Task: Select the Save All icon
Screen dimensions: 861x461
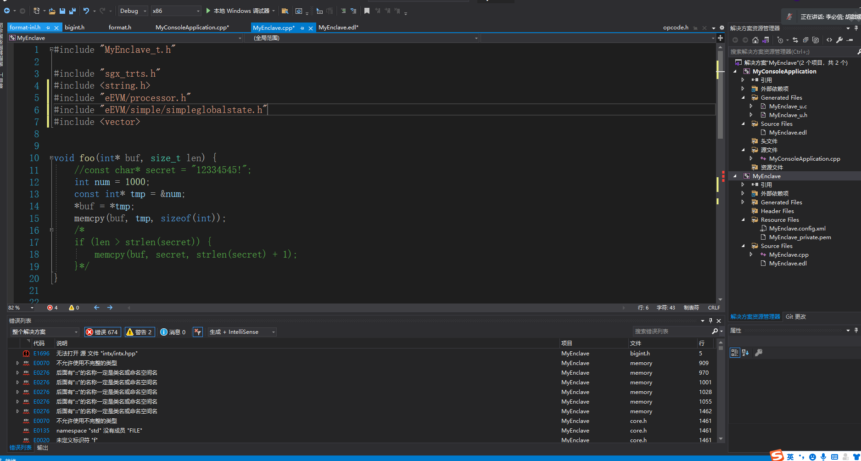Action: tap(73, 11)
